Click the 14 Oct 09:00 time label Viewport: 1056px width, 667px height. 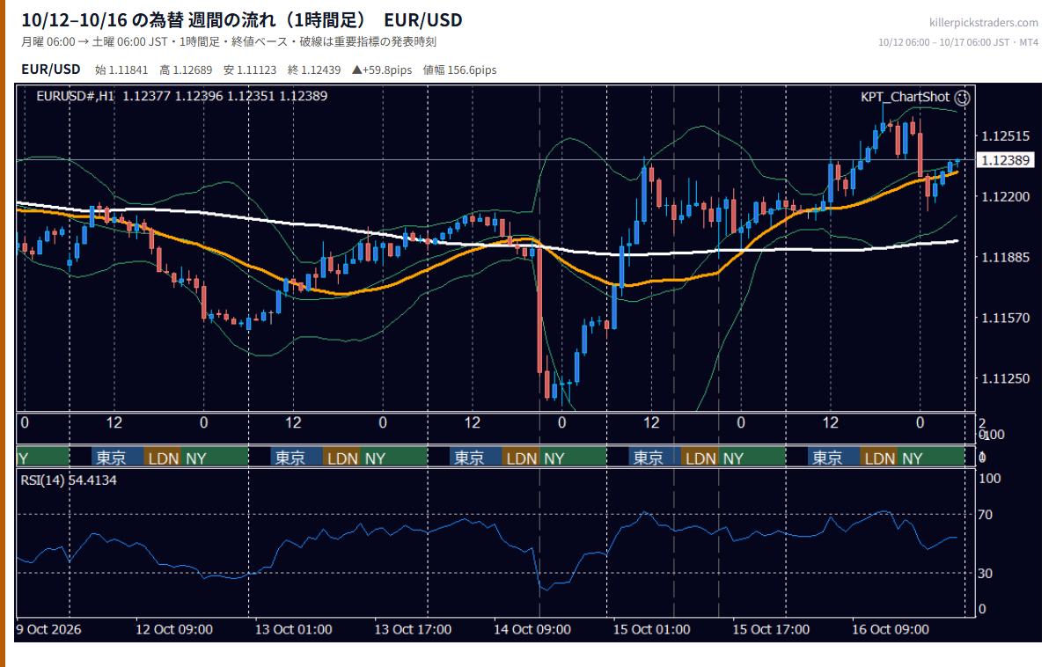coord(532,629)
